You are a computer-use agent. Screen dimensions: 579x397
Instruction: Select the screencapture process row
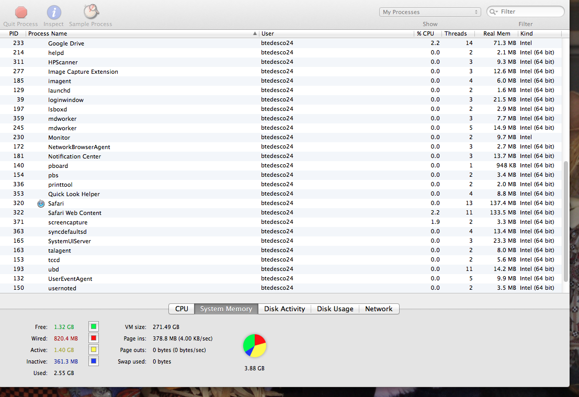(281, 222)
